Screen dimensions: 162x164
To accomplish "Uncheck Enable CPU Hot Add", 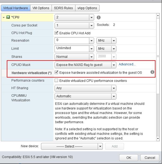I will tap(56, 33).
